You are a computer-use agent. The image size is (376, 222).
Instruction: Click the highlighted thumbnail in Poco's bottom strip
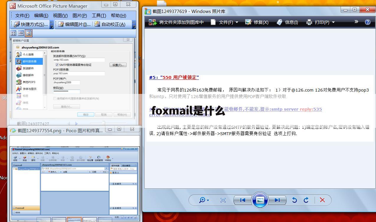[74, 219]
